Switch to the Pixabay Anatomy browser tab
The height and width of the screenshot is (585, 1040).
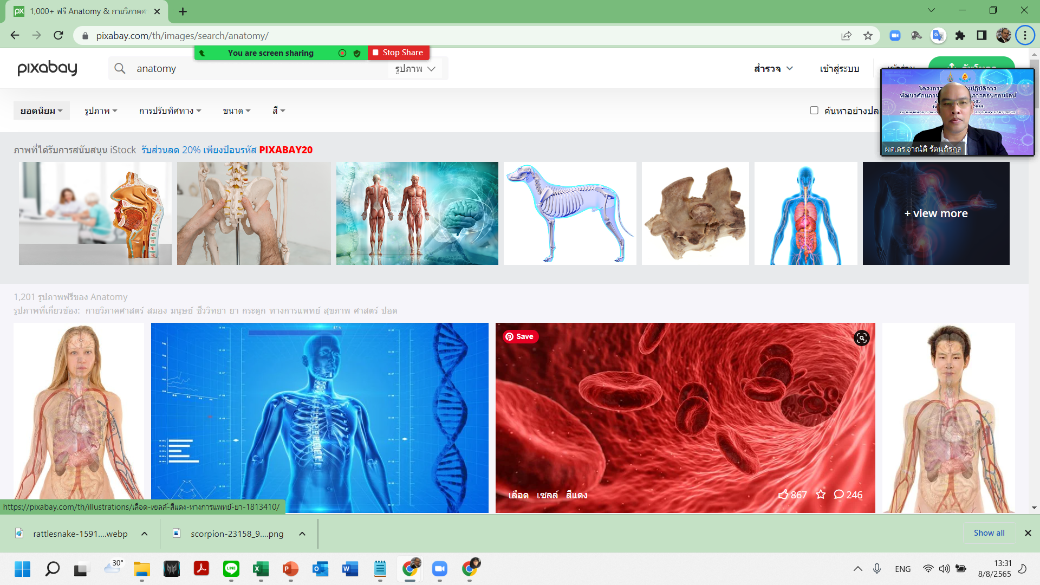[87, 11]
